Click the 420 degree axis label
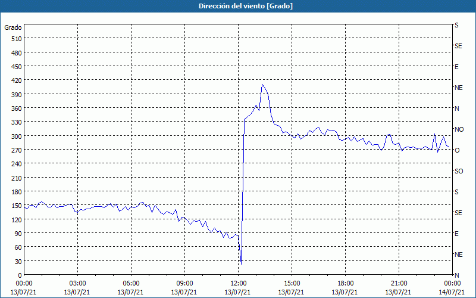This screenshot has height=298, width=476. coord(17,81)
